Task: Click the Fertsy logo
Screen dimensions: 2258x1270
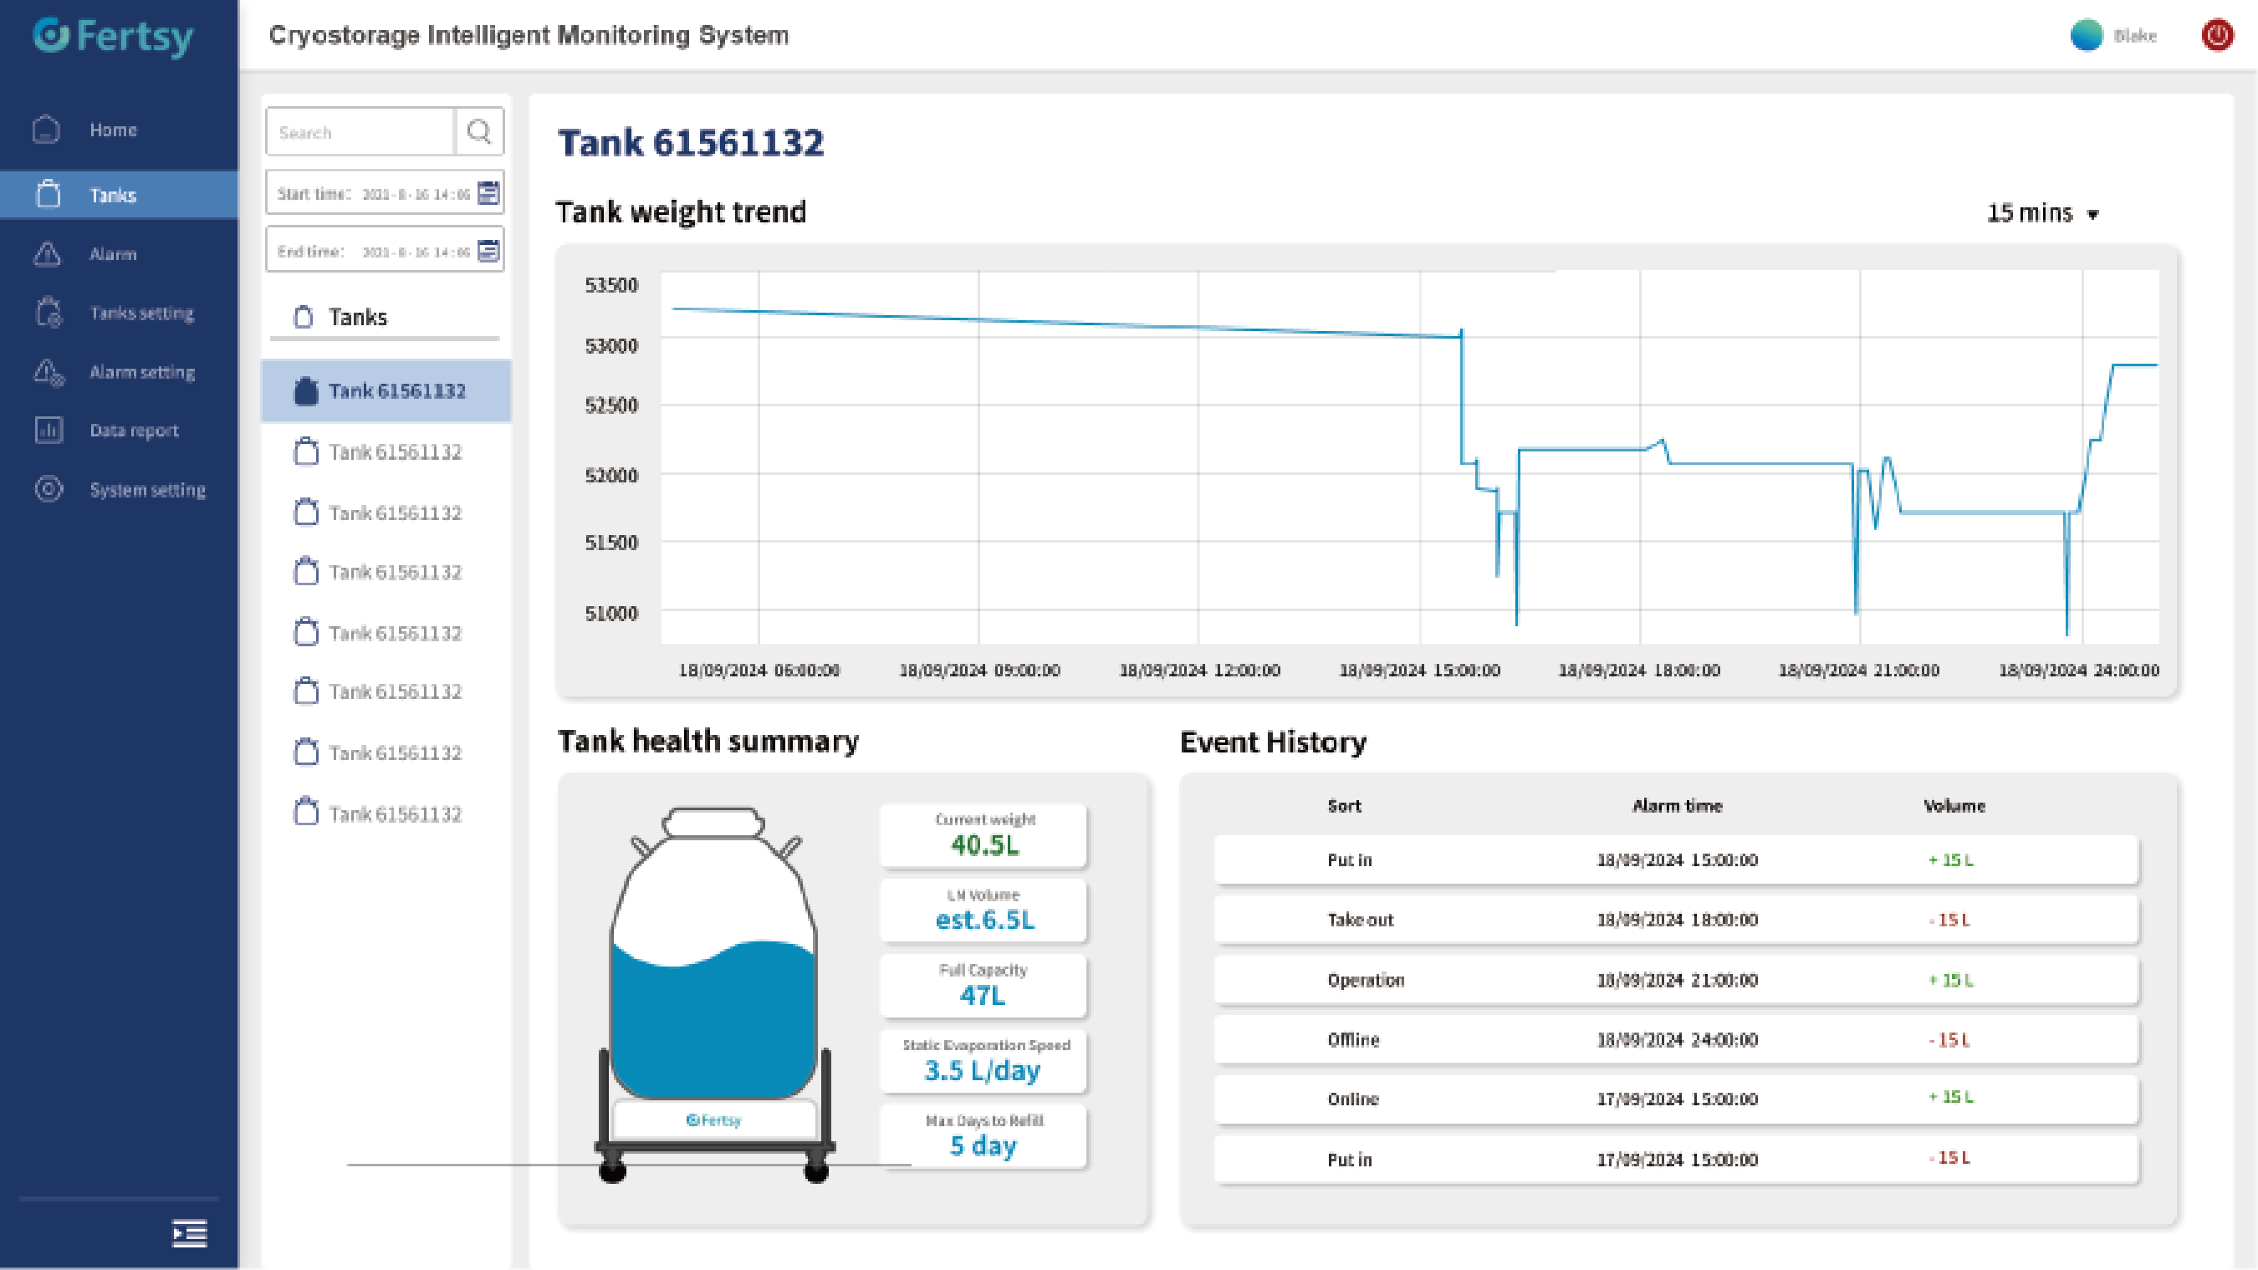Action: [x=114, y=36]
